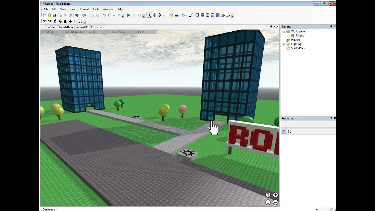Run the game with the green Play button

(x=129, y=15)
